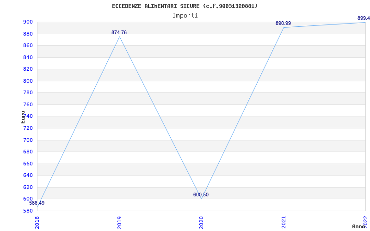
Task: Select the 586.49 data label
Action: point(37,203)
